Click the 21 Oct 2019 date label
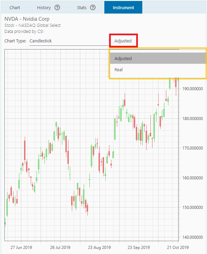The image size is (207, 254). 178,248
